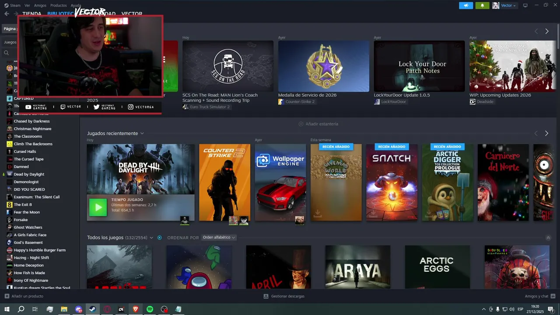This screenshot has height=315, width=560.
Task: Go back with the navigation arrow
Action: [x=7, y=14]
